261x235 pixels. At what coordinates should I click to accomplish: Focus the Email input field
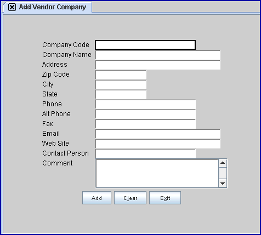(158, 134)
